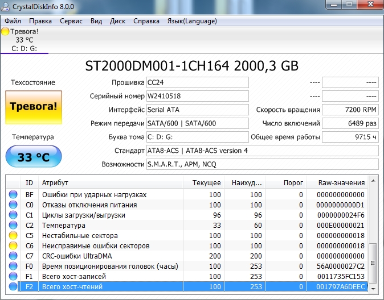
Task: Select row Отказы отключения питания
Action: (x=187, y=205)
